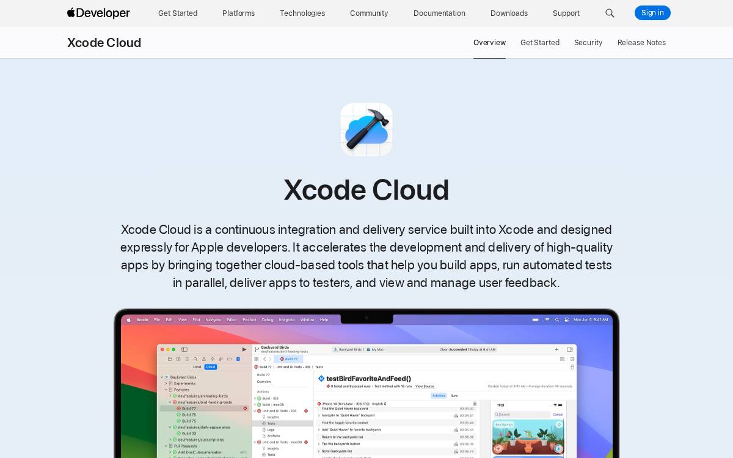Click the grid icon left of the back chevron
The image size is (733, 458).
(257, 359)
